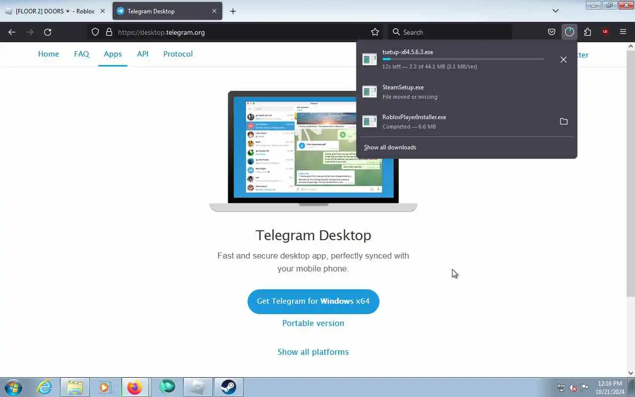This screenshot has height=397, width=635.
Task: Open the Extensions puzzle icon
Action: pos(587,32)
